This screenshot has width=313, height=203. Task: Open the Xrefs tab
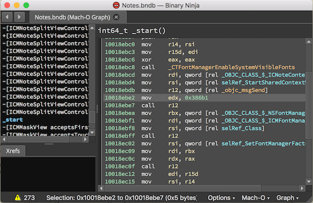[x=13, y=151]
